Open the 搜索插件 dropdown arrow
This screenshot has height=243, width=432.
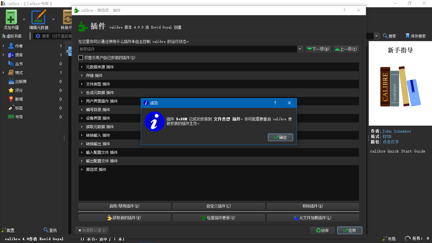300,49
